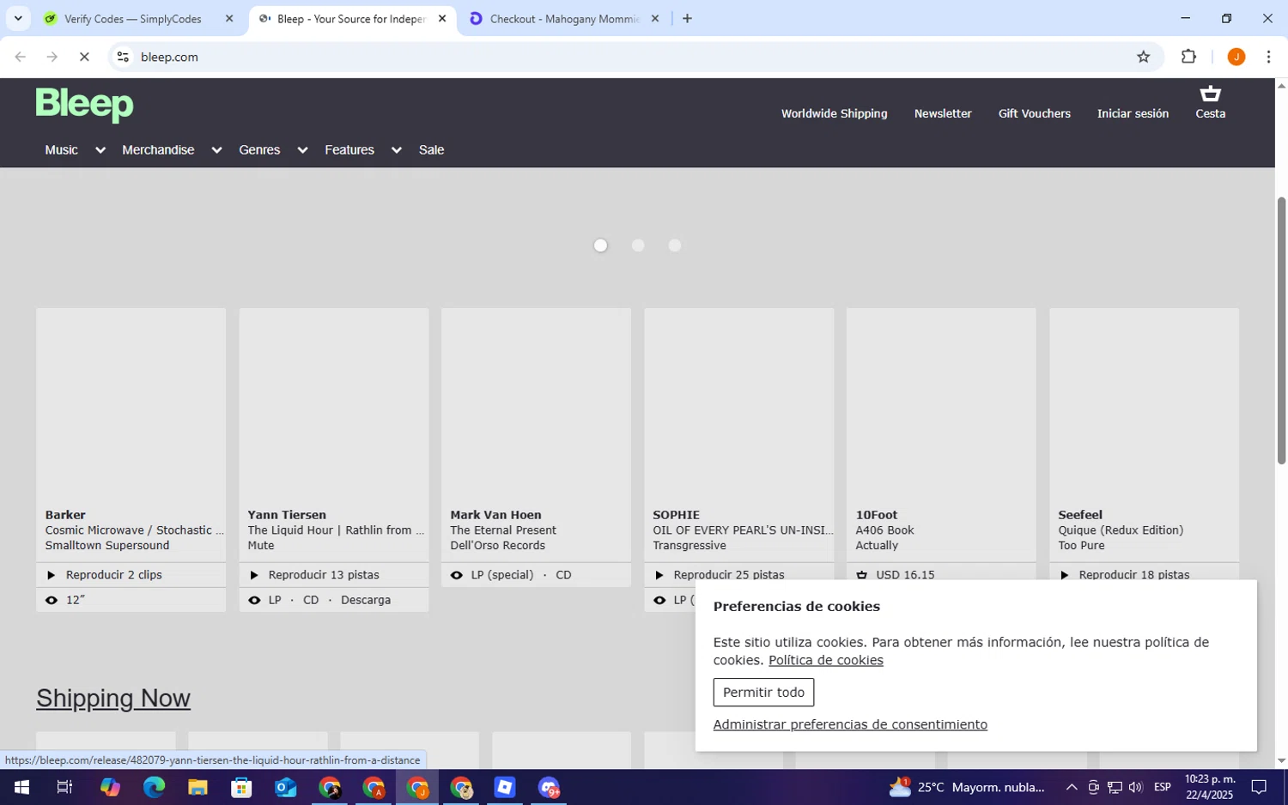
Task: Close the Checkout Mahogany tab
Action: click(655, 18)
